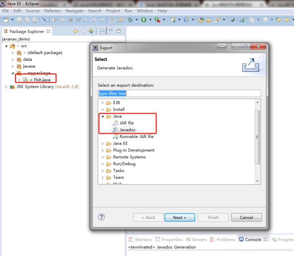The width and height of the screenshot is (294, 256).
Task: Open the Source menu
Action: pyautogui.click(x=33, y=11)
